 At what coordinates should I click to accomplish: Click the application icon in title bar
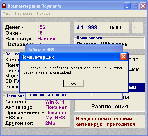pyautogui.click(x=4, y=6)
